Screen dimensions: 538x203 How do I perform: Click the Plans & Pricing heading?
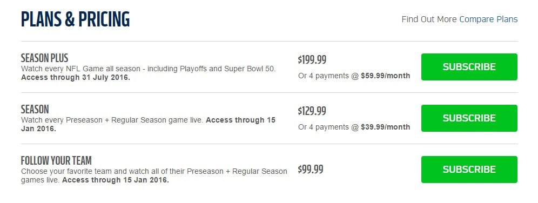coord(76,19)
